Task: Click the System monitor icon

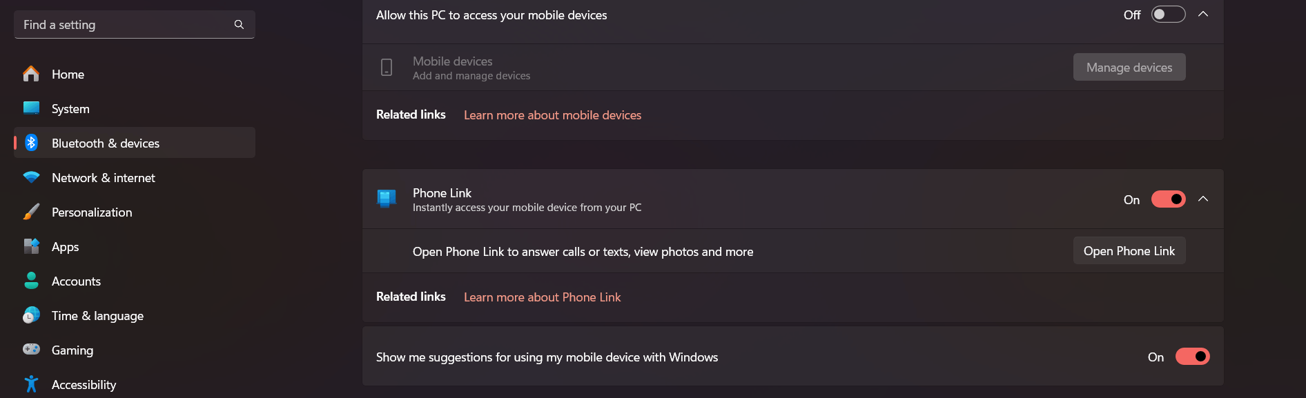Action: [31, 108]
